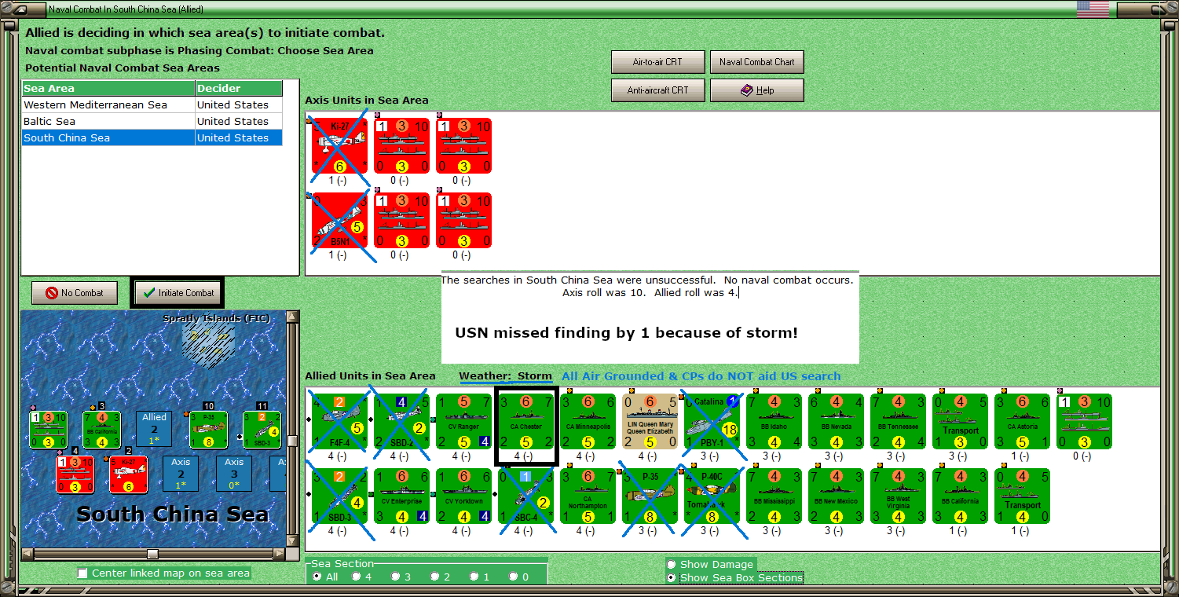The image size is (1179, 597).
Task: Select the SBC-4 aircraft counter
Action: click(x=525, y=496)
